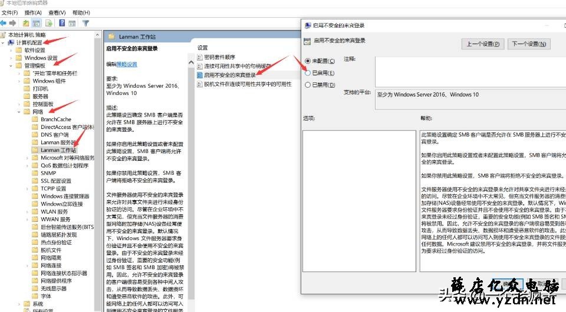Select 网络隔离 in the tree
The image size is (566, 312).
[51, 258]
